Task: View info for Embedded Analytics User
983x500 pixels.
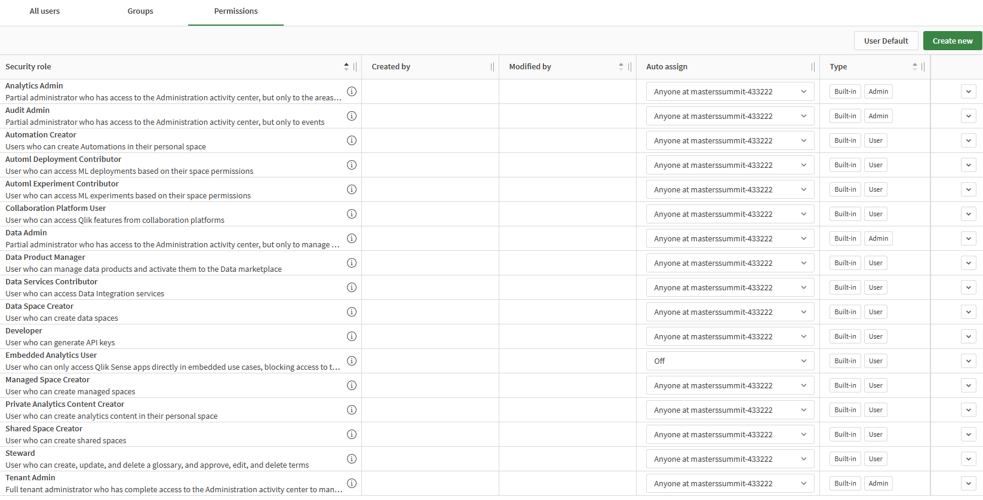Action: (352, 361)
